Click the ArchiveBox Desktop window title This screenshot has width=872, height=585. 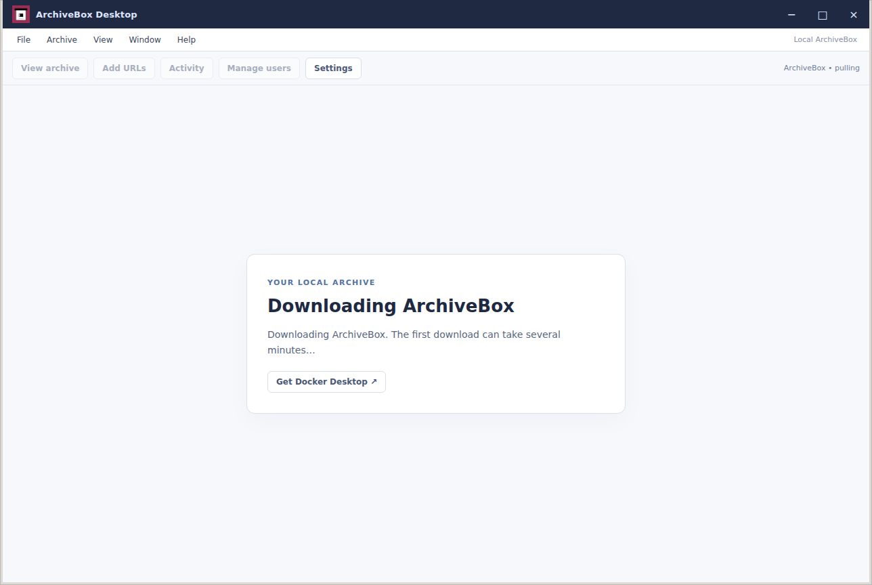(86, 14)
